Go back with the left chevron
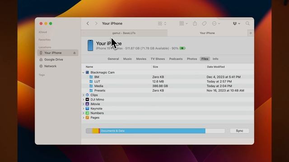This screenshot has height=162, width=289. (x=88, y=23)
